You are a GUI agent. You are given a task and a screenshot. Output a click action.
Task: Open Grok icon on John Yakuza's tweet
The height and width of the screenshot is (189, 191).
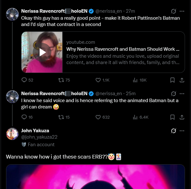tap(173, 131)
